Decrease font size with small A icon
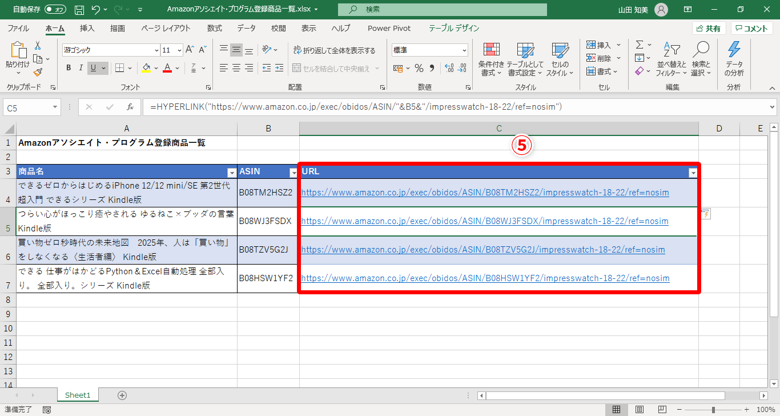This screenshot has width=780, height=416. coord(203,50)
